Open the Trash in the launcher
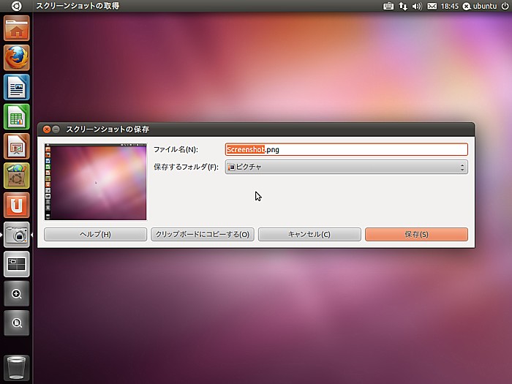 [x=17, y=368]
